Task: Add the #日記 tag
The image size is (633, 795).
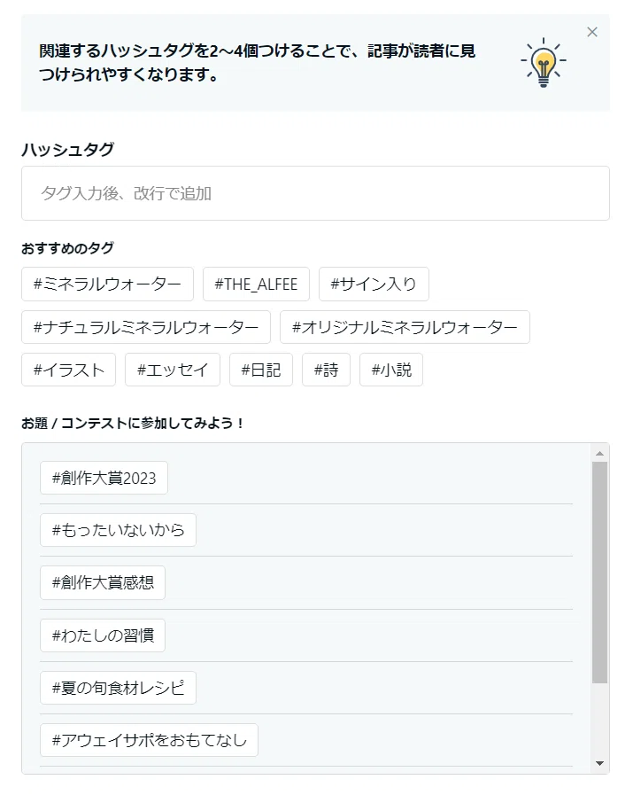Action: click(x=261, y=370)
